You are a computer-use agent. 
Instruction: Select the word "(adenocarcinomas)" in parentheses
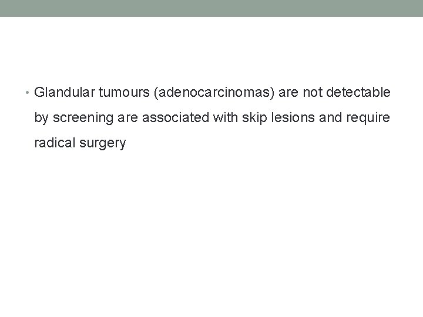pyautogui.click(x=210, y=92)
